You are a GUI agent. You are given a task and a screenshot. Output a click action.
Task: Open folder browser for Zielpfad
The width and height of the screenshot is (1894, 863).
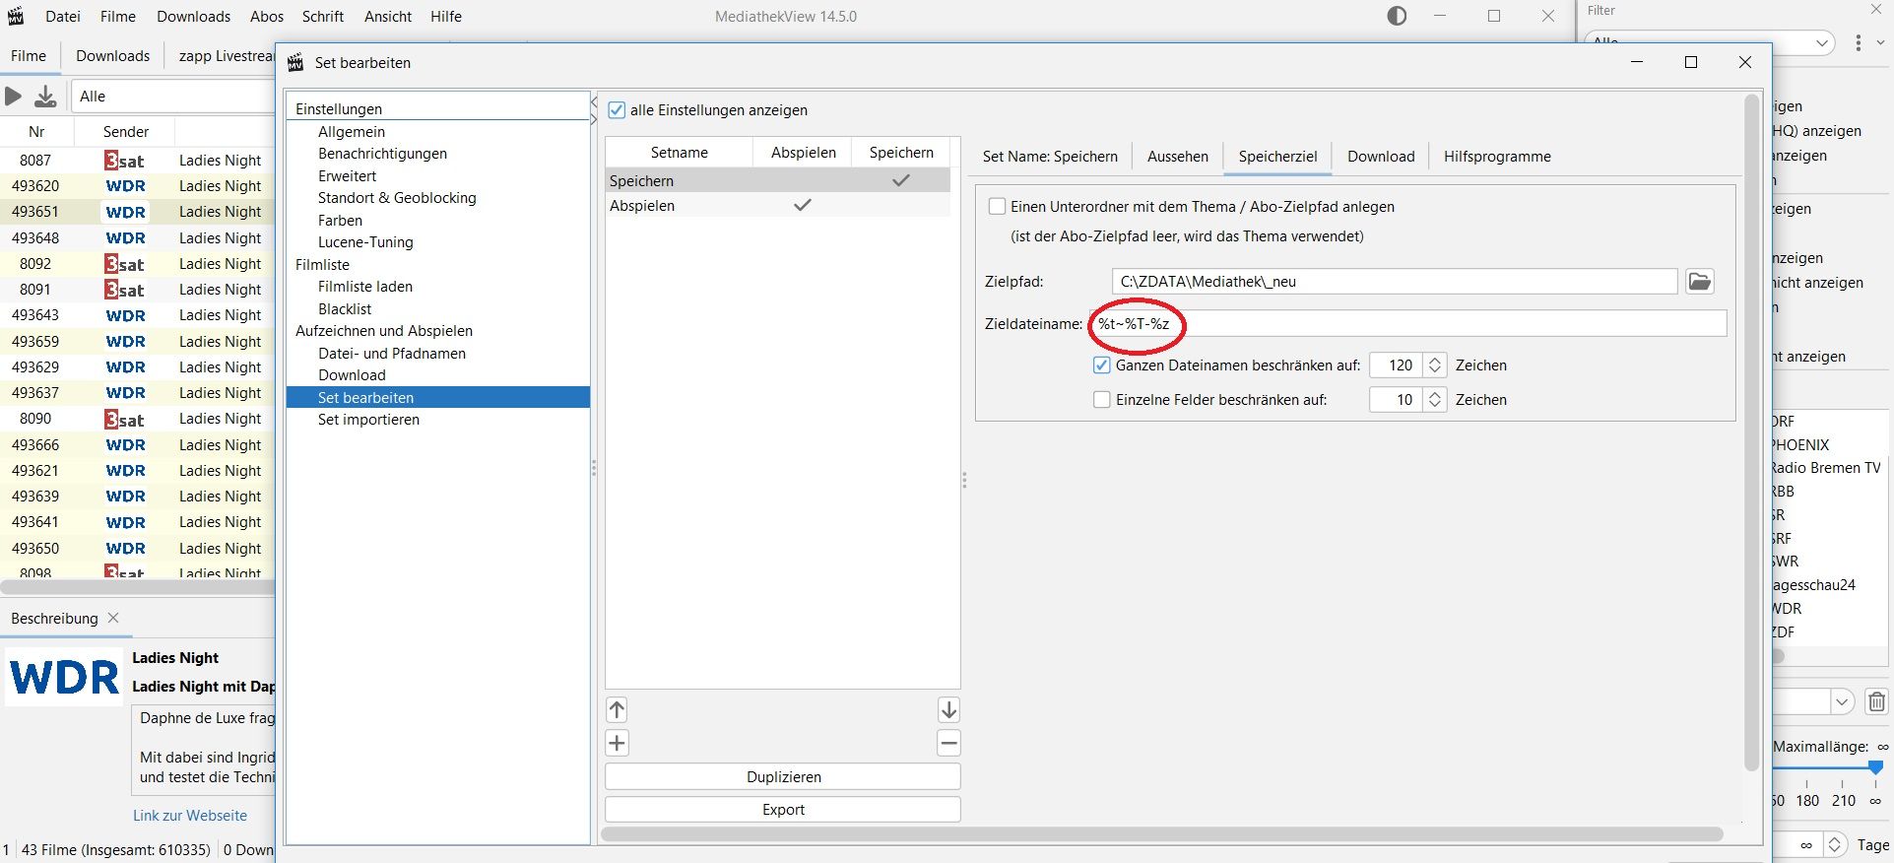click(x=1699, y=282)
